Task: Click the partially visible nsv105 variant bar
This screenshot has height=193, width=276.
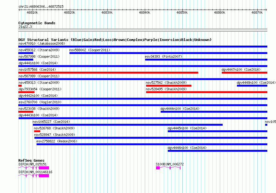Action: (x=266, y=125)
